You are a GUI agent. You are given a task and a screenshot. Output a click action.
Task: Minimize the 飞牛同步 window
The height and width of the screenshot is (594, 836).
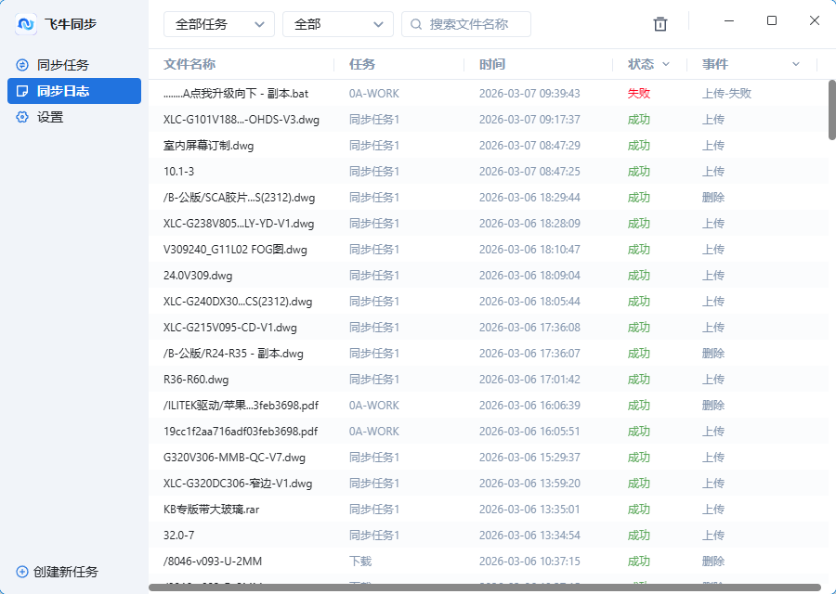click(x=729, y=20)
